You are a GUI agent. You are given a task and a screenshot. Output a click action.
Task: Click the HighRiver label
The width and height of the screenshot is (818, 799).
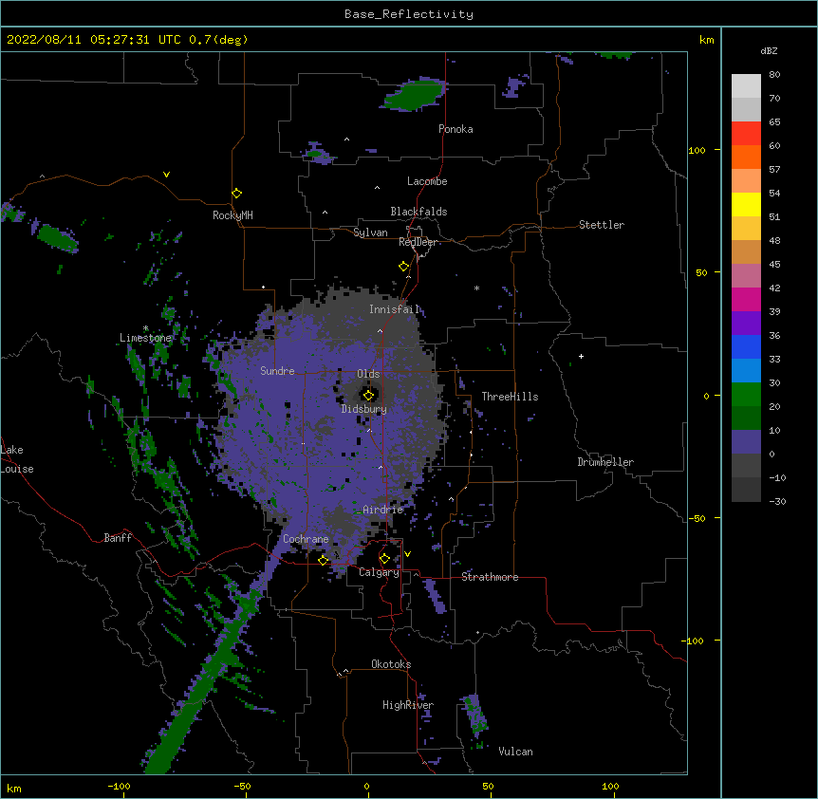click(x=408, y=705)
